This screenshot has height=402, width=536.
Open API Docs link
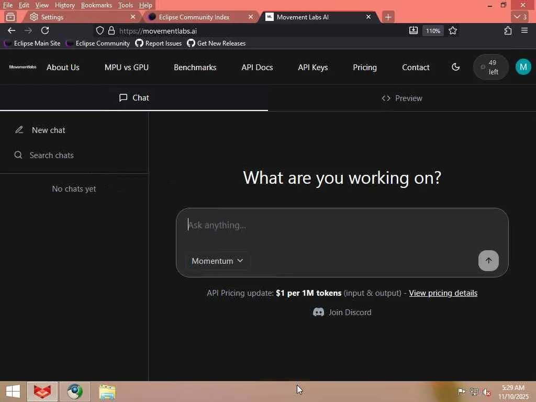pos(257,68)
